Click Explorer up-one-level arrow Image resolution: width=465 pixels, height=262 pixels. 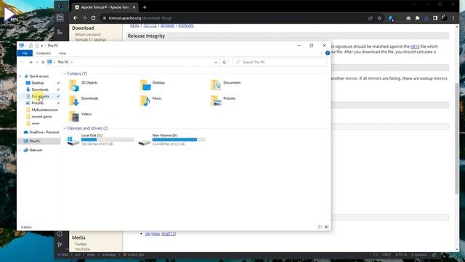(43, 62)
